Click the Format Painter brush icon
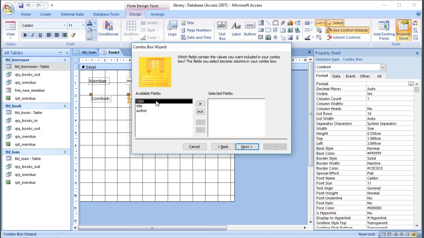424x238 pixels. pyautogui.click(x=73, y=35)
